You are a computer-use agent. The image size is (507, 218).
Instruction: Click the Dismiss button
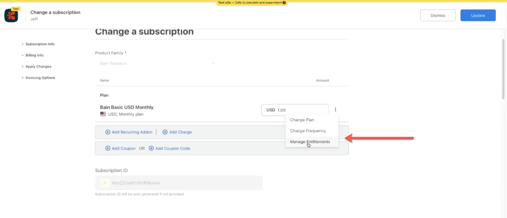coord(438,15)
